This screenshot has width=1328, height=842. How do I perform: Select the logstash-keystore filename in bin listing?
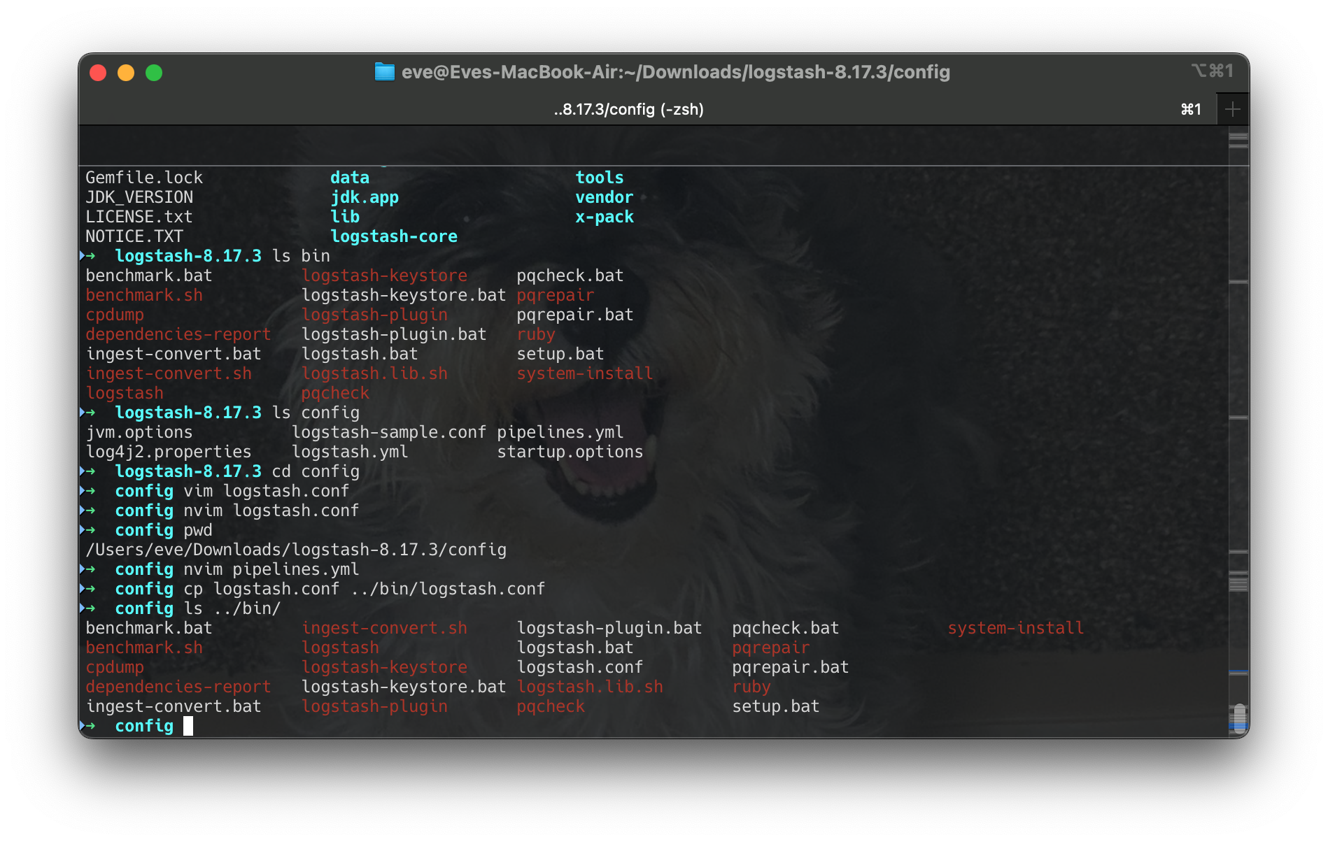click(384, 275)
